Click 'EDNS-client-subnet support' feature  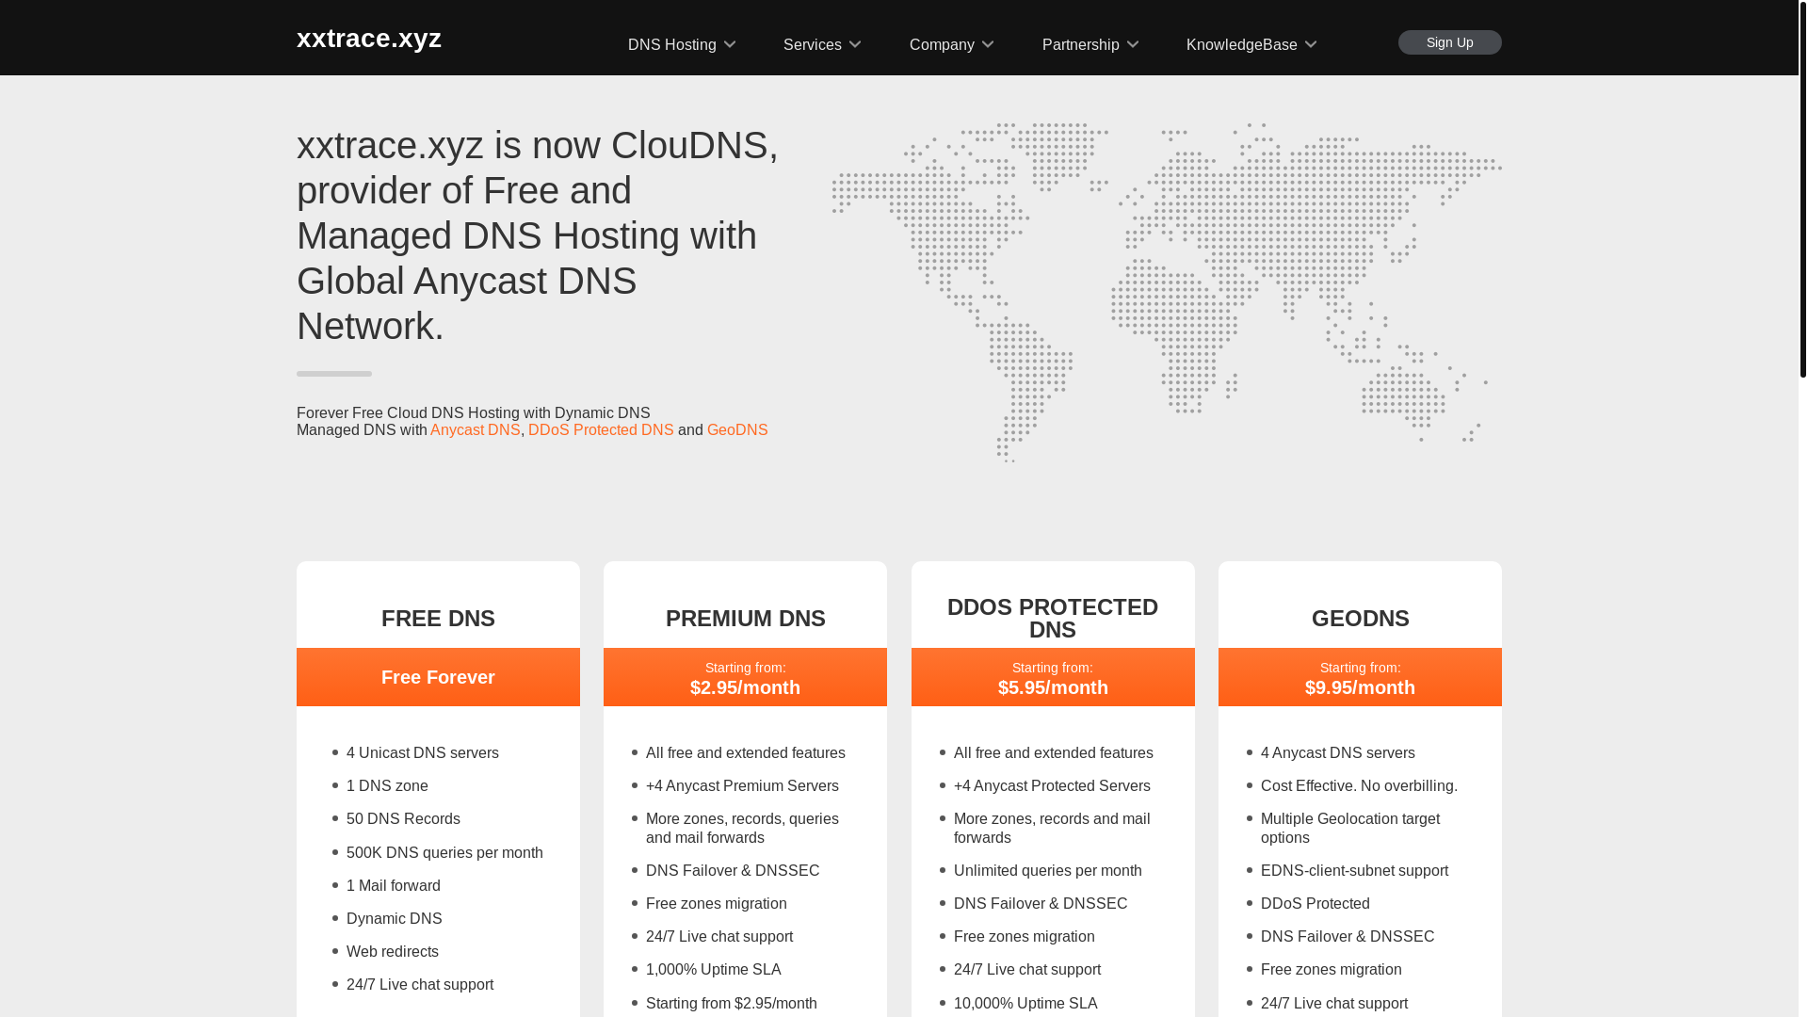pos(1354,870)
